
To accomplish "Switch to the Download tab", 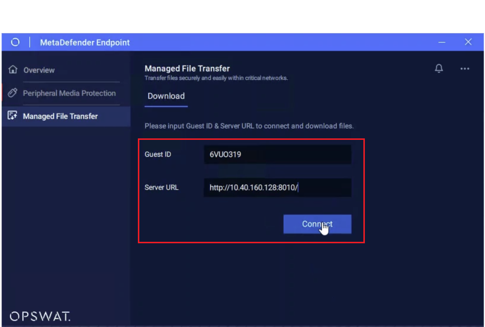I will [x=166, y=96].
